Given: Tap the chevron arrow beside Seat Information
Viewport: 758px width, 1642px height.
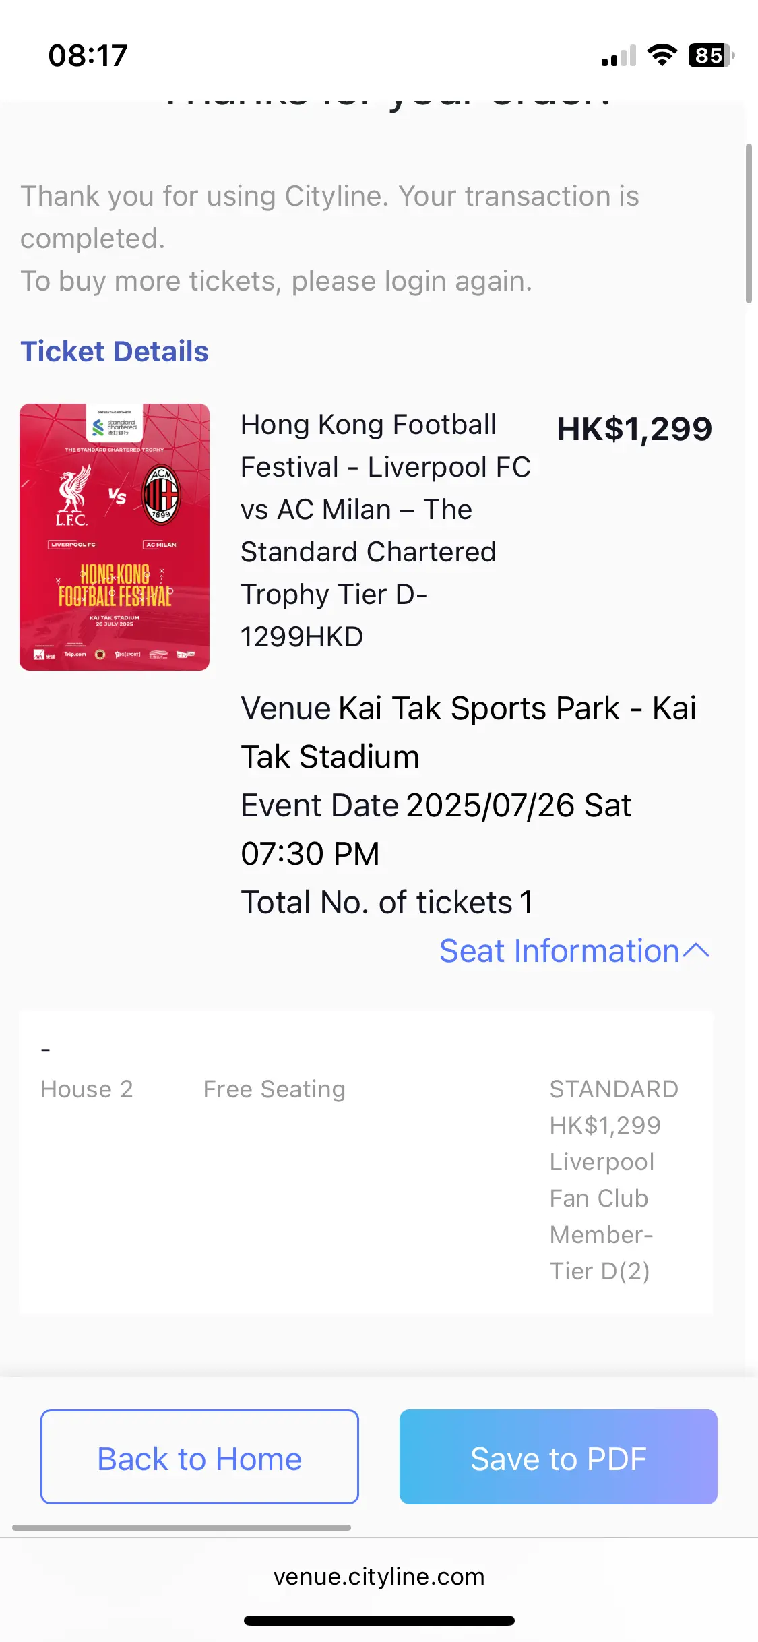Looking at the screenshot, I should [x=697, y=951].
